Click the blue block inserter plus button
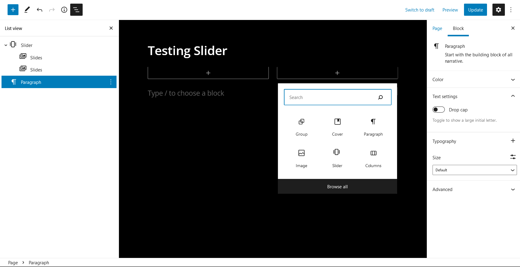The width and height of the screenshot is (520, 267). click(13, 10)
